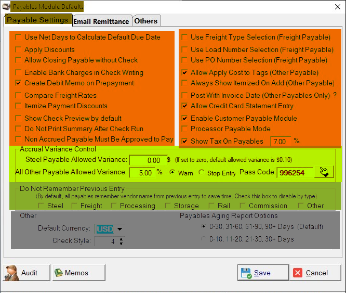Select 0-10, 11-20, 21-30, 30+ Days aging option
The height and width of the screenshot is (293, 346).
pos(204,239)
